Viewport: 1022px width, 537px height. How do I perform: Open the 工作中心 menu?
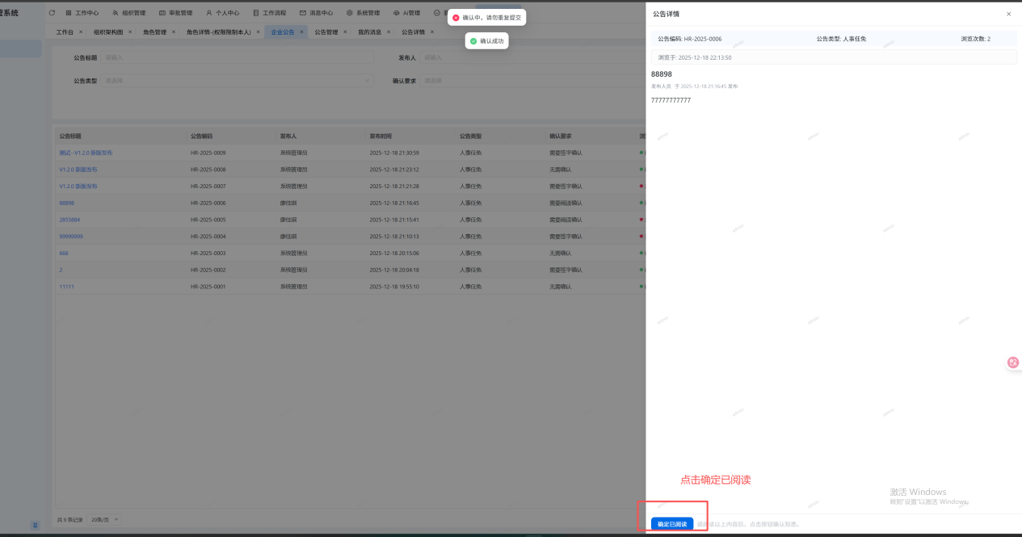click(82, 13)
